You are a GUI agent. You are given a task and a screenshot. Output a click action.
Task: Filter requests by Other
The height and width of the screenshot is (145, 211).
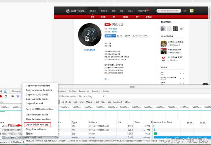(127, 102)
